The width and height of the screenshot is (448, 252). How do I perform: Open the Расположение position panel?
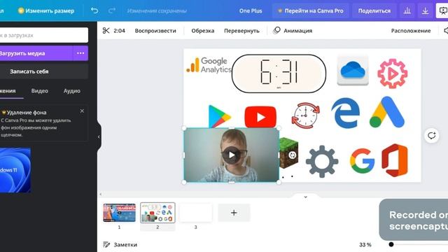pos(411,31)
